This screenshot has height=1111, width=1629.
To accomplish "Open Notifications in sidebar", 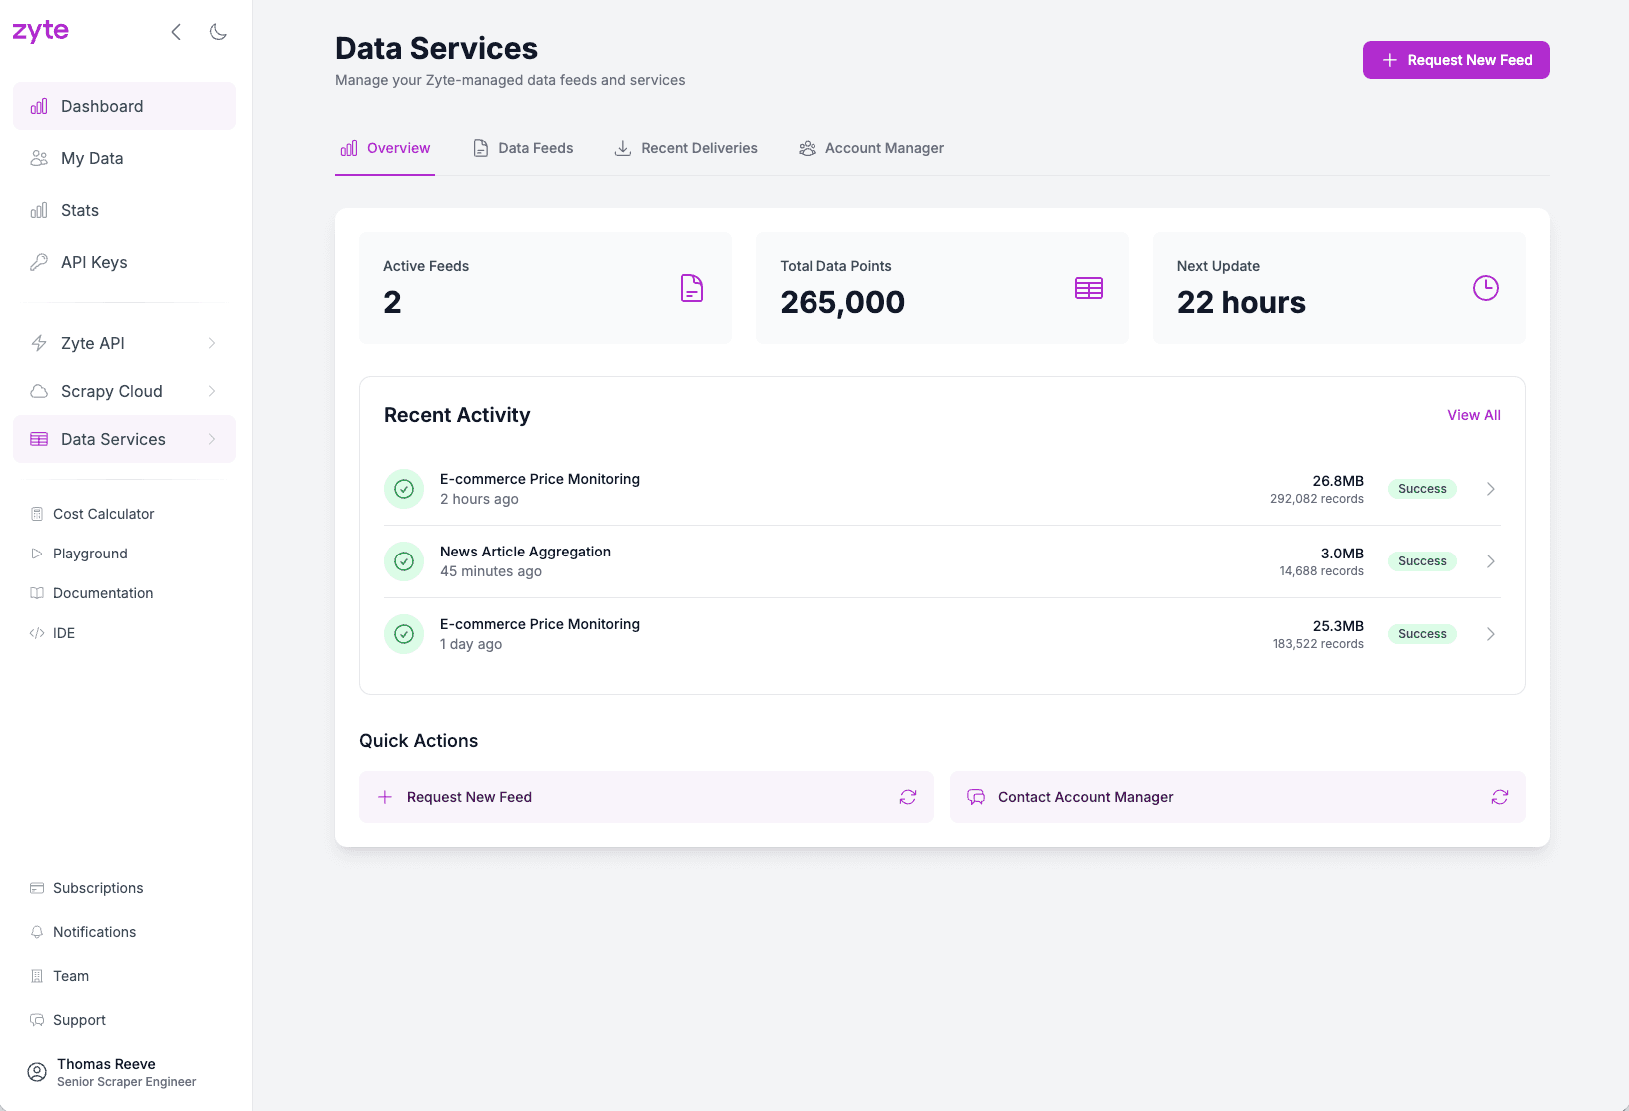I will pyautogui.click(x=94, y=932).
